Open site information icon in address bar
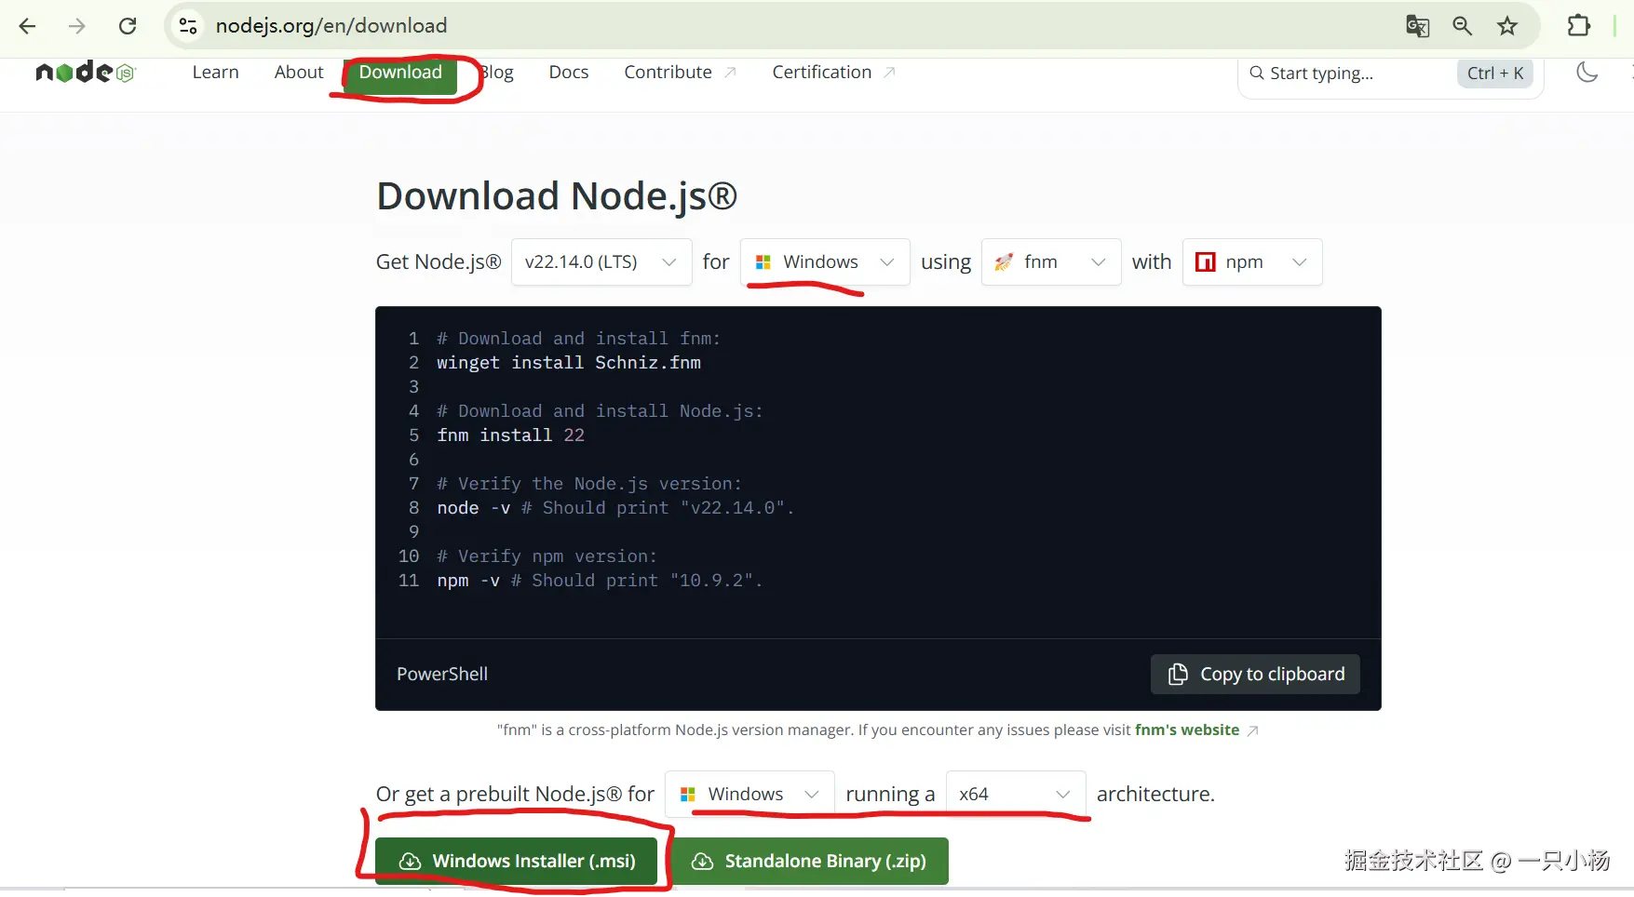This screenshot has height=897, width=1634. click(x=188, y=26)
